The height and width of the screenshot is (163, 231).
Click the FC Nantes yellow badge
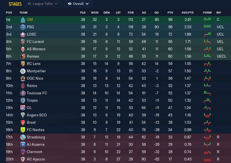click(x=23, y=130)
